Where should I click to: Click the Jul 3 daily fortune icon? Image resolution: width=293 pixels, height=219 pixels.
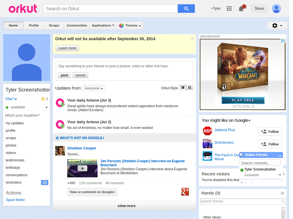[x=60, y=103]
